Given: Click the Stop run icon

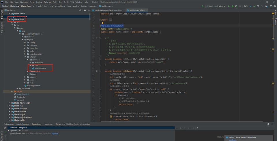Looking at the screenshot, I should 240,6.
